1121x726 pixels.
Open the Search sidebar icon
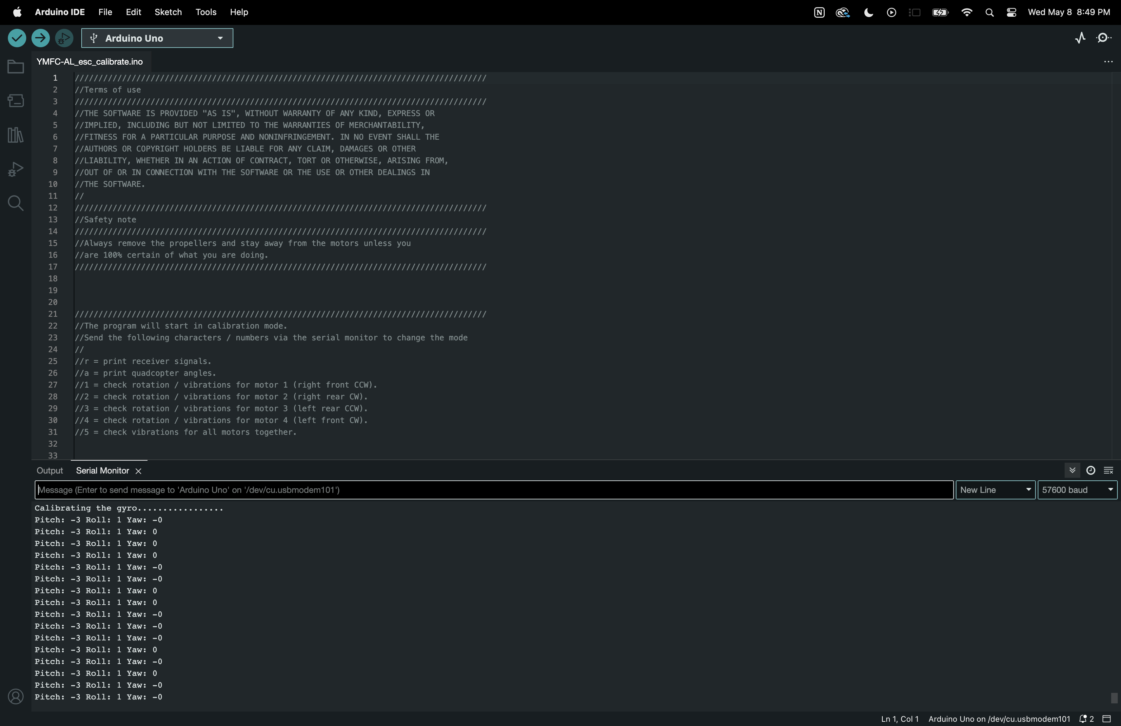15,204
